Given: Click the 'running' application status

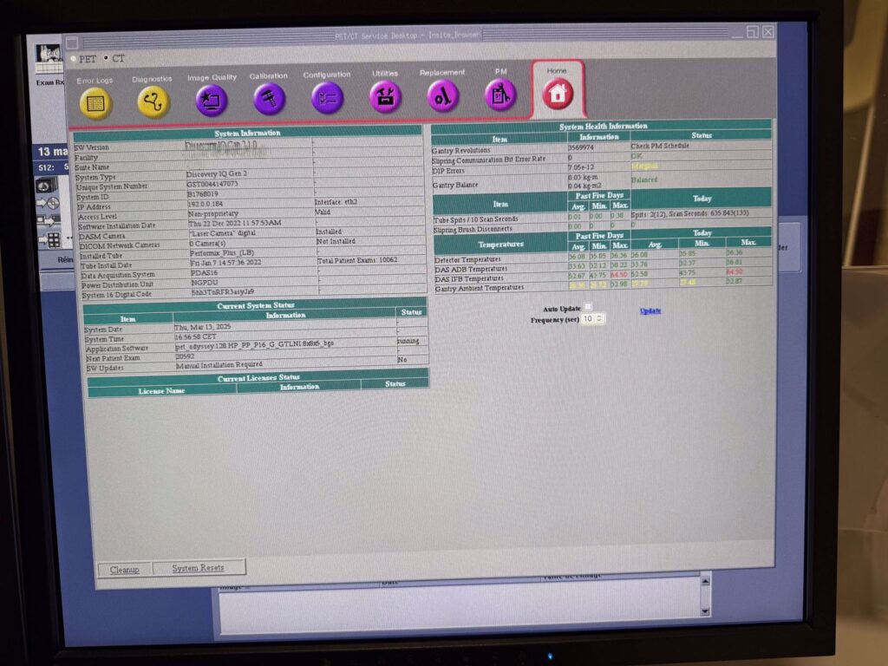Looking at the screenshot, I should pos(408,341).
